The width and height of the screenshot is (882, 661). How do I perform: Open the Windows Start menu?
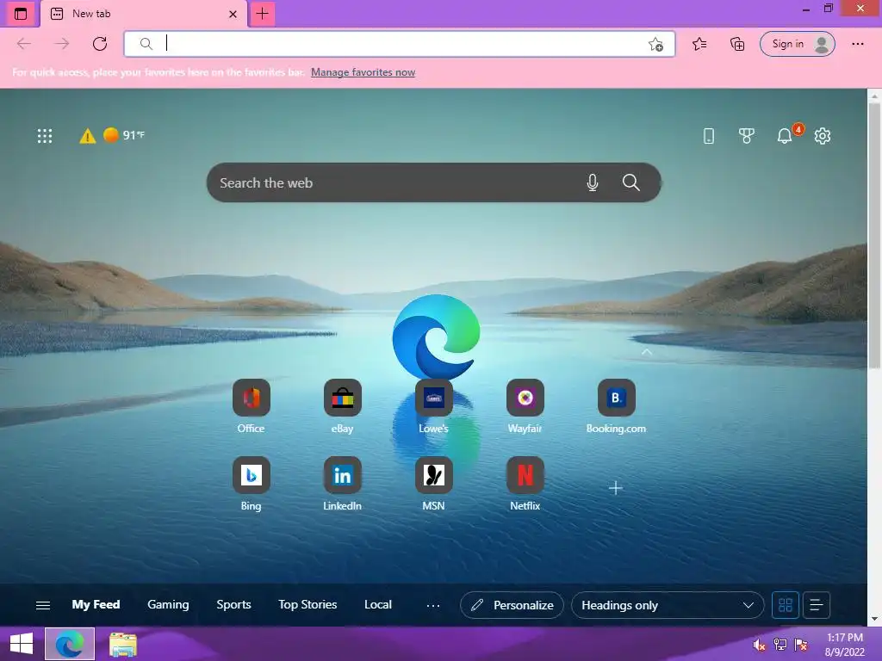[22, 644]
